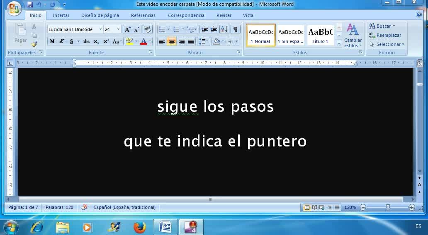
Task: Click the zoom slider handle
Action: tap(388, 207)
